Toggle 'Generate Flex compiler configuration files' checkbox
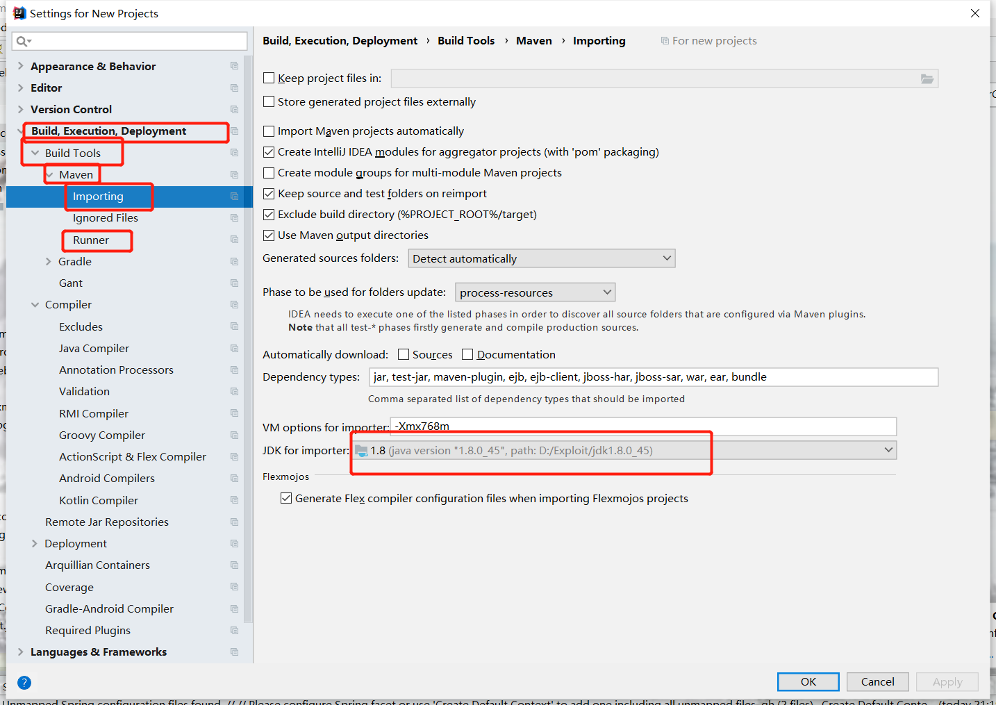996x705 pixels. (286, 498)
